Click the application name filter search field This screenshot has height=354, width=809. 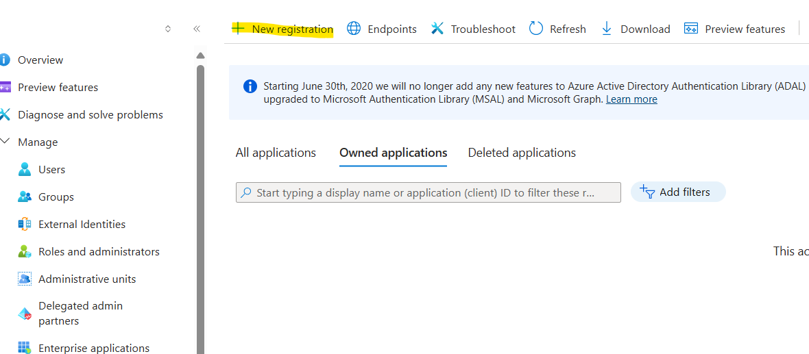(x=428, y=192)
